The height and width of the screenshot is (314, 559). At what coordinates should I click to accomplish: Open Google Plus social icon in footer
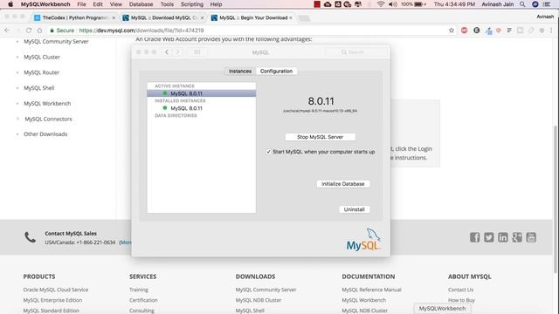517,237
